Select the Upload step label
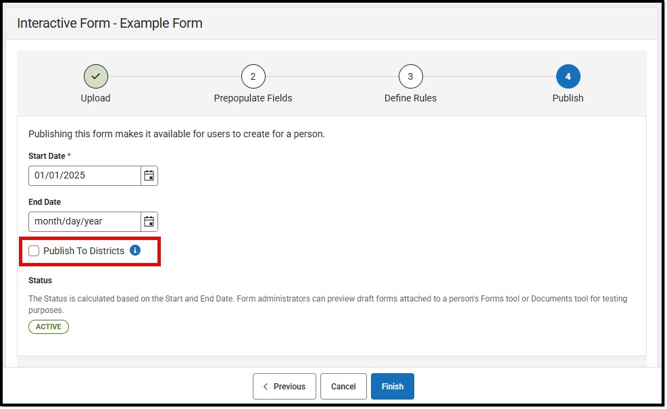Viewport: 667px width, 409px height. pyautogui.click(x=95, y=98)
